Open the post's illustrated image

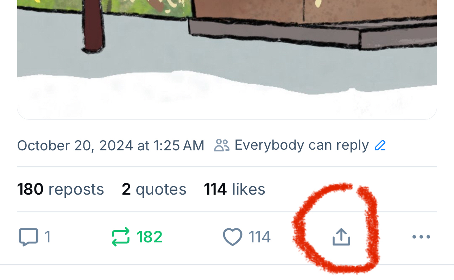coord(227,60)
